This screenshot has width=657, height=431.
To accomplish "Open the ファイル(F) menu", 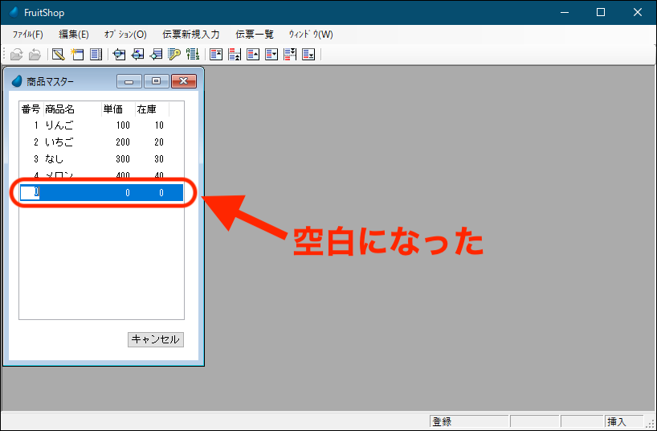I will click(28, 35).
